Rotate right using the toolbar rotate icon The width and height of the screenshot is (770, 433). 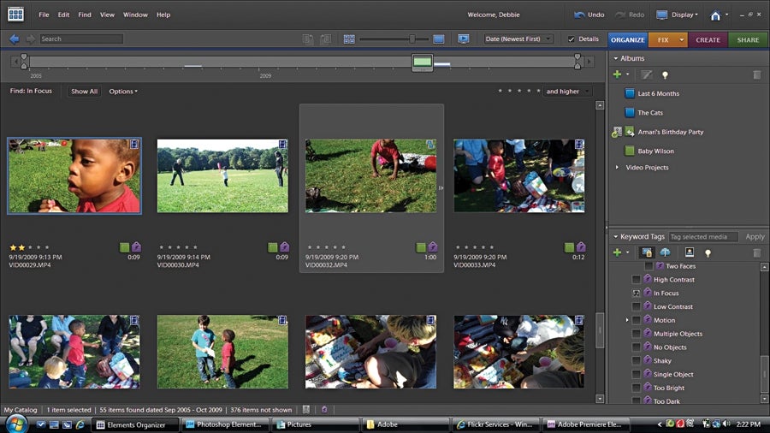coord(325,39)
